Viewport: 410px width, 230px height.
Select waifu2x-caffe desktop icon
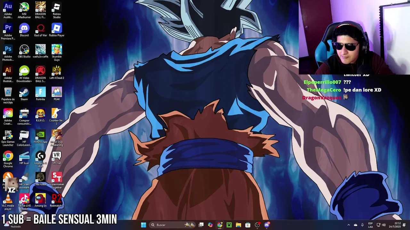[x=40, y=52]
